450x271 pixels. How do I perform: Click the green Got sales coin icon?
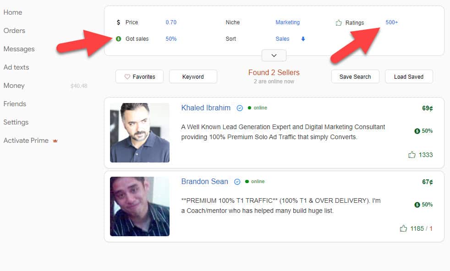pyautogui.click(x=119, y=39)
